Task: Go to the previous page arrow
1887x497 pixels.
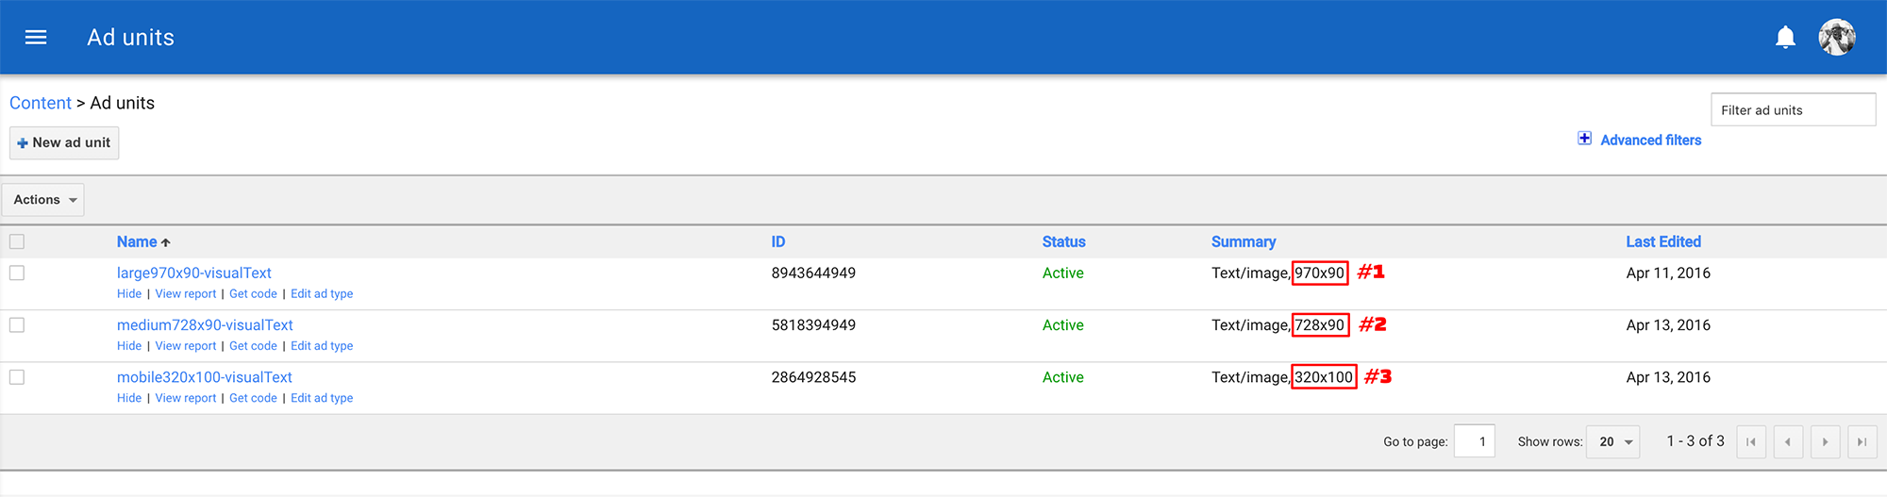Action: tap(1788, 441)
